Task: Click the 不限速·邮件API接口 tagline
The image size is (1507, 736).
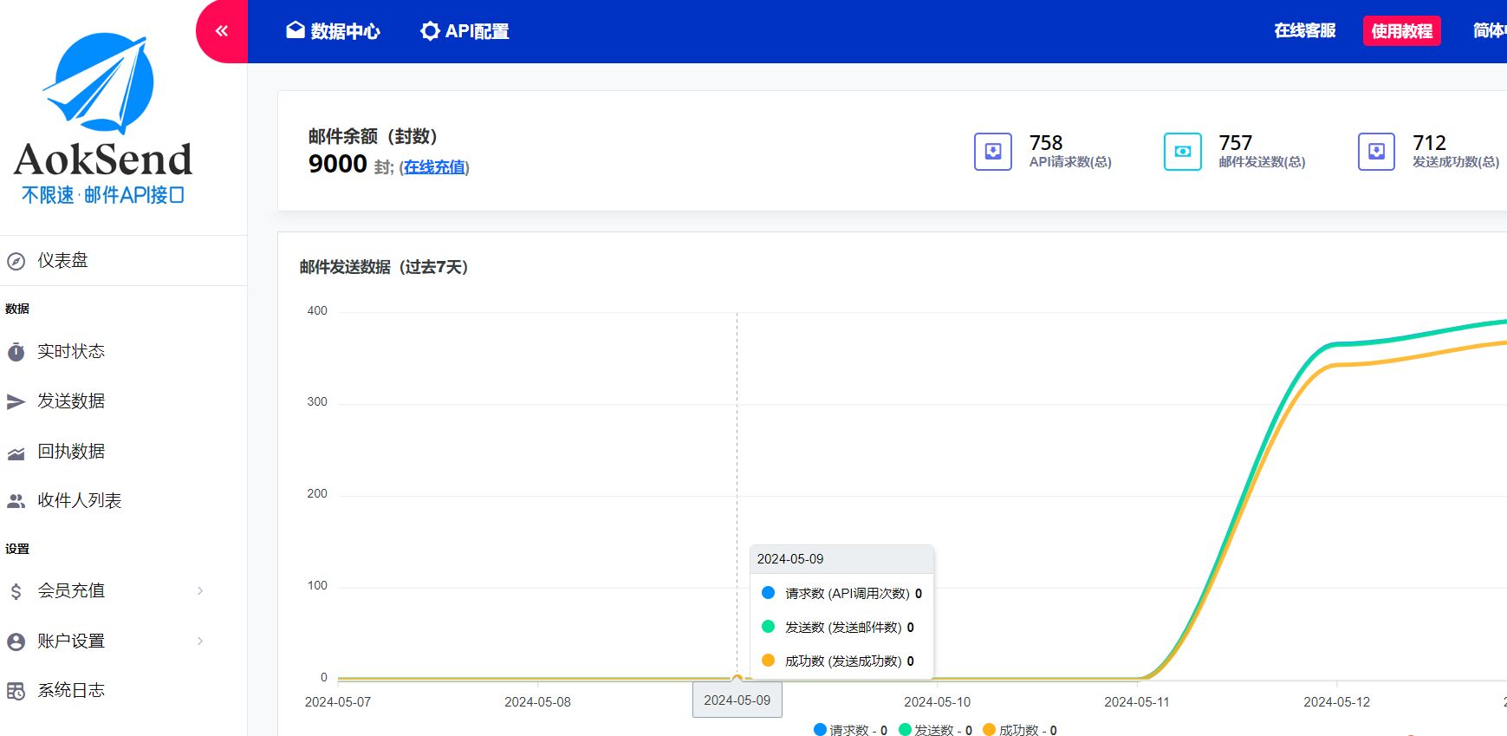Action: 103,195
